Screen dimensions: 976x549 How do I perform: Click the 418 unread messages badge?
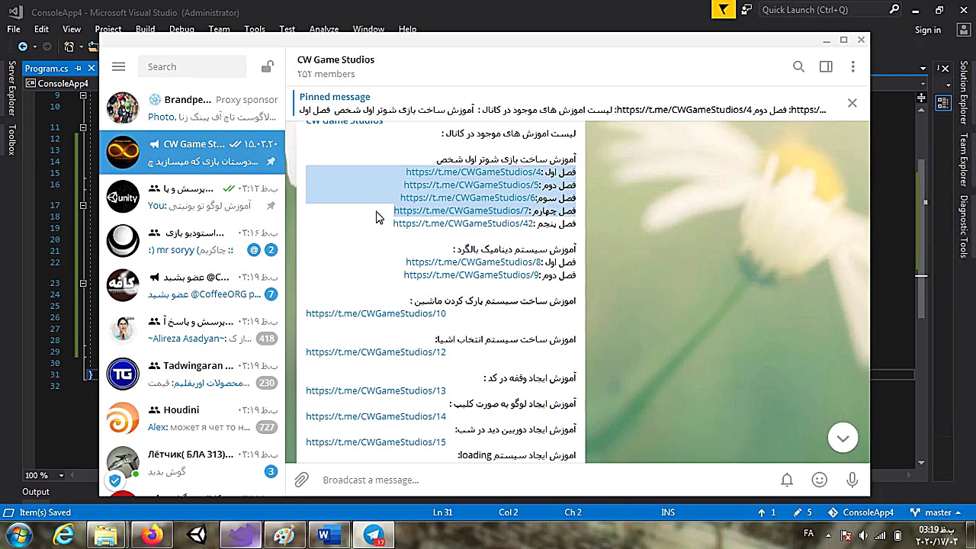(x=266, y=339)
